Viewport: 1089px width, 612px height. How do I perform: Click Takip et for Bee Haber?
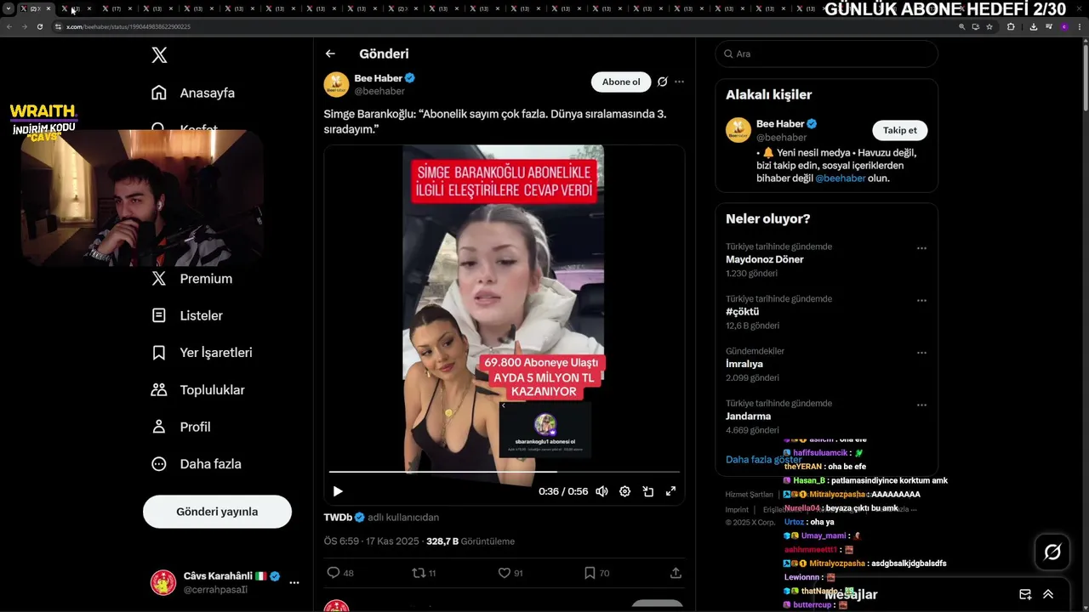899,130
